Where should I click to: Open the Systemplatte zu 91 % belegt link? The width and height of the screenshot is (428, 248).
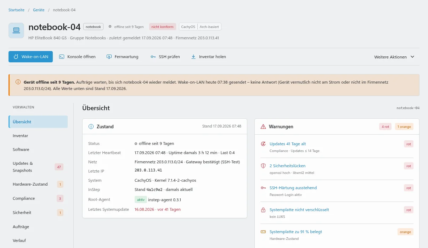(x=295, y=232)
